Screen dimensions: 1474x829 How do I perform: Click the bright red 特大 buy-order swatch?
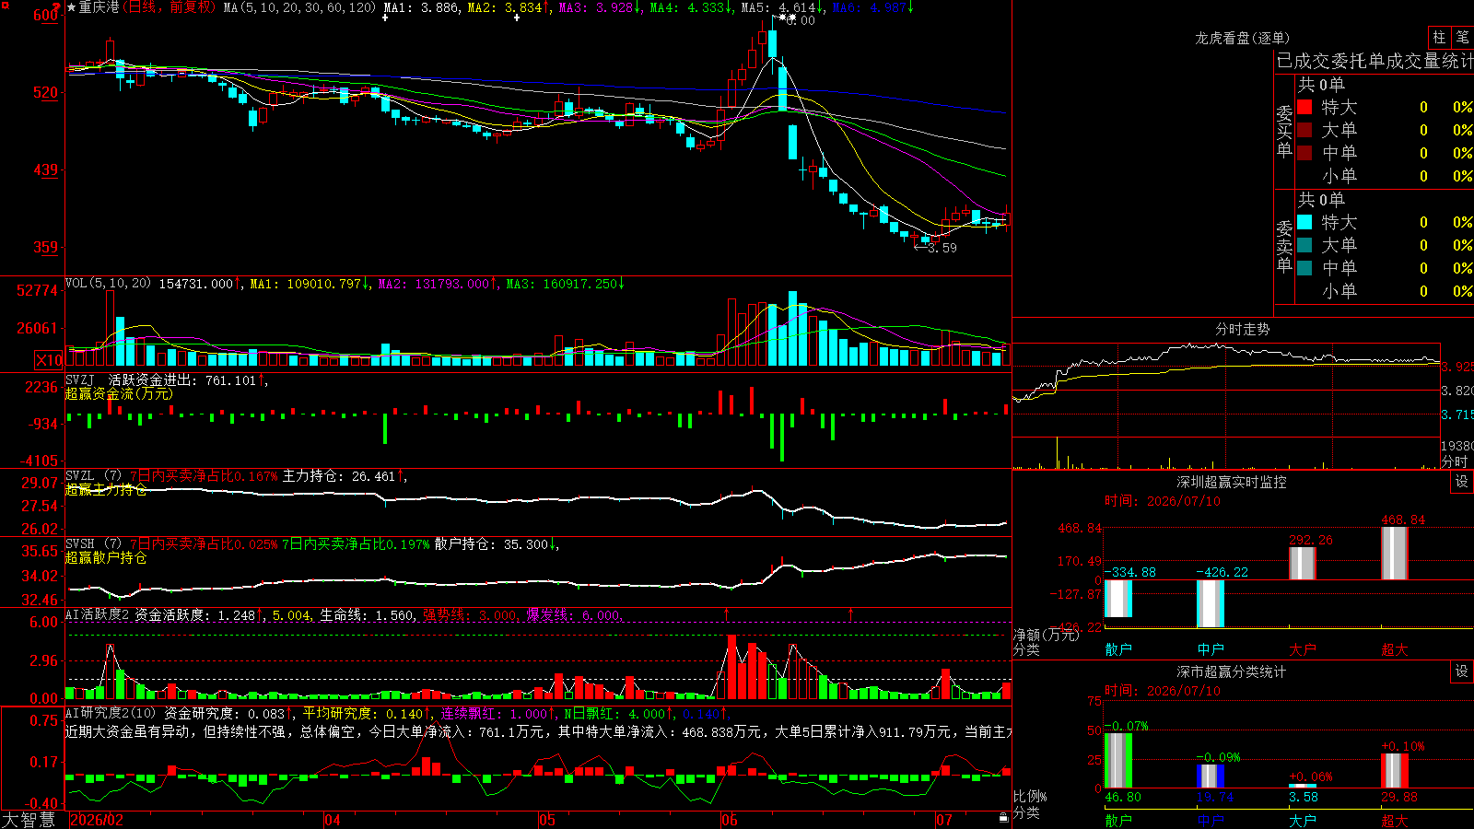1304,107
